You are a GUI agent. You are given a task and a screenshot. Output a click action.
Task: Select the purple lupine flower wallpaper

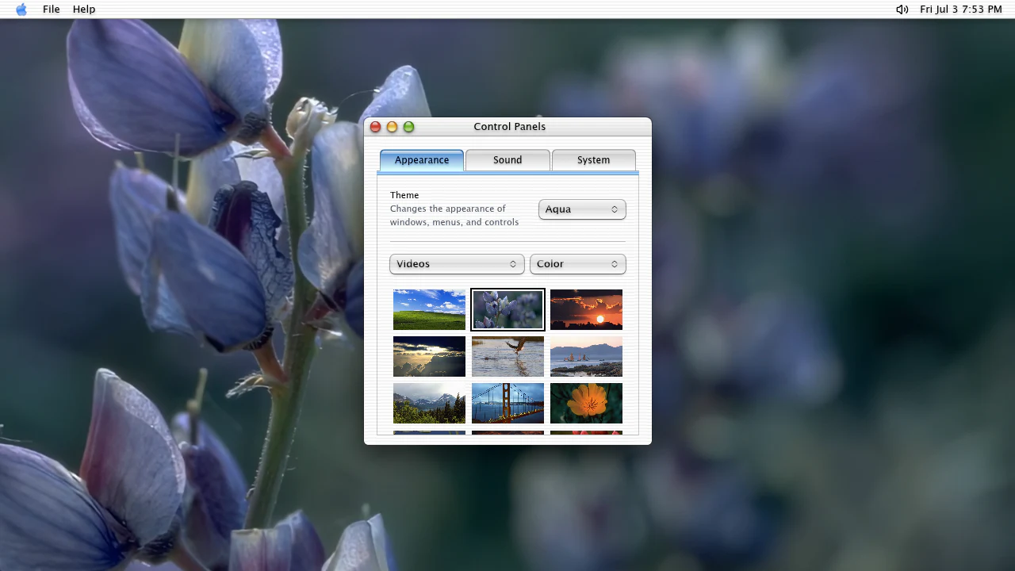507,309
